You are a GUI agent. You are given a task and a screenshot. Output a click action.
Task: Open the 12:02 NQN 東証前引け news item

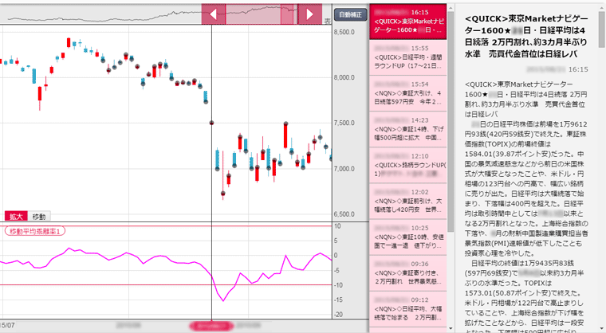pyautogui.click(x=407, y=202)
